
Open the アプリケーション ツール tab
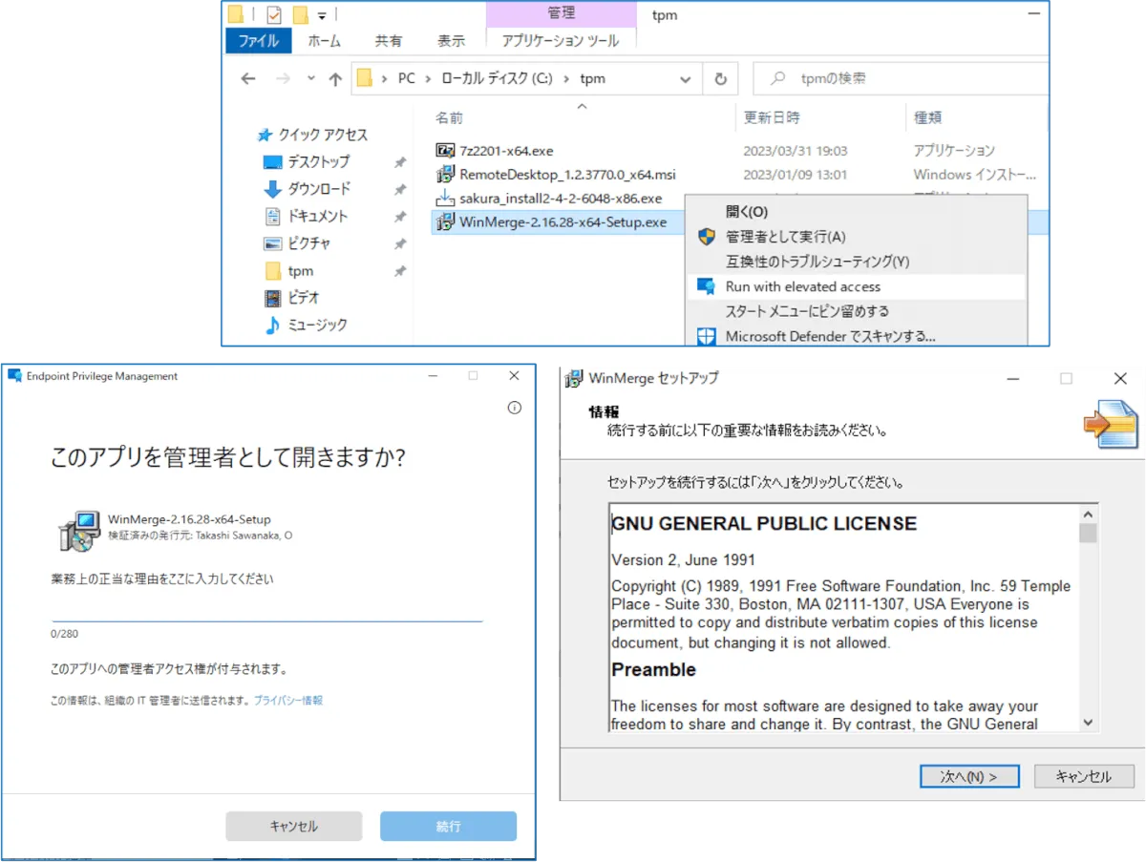point(561,41)
